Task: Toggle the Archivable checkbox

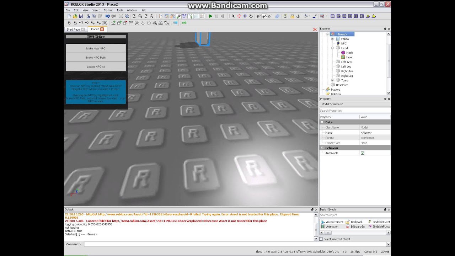Action: pyautogui.click(x=363, y=153)
